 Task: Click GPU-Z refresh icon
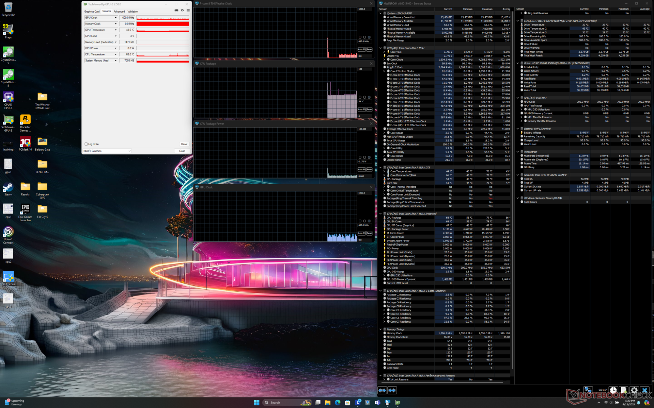pyautogui.click(x=182, y=10)
